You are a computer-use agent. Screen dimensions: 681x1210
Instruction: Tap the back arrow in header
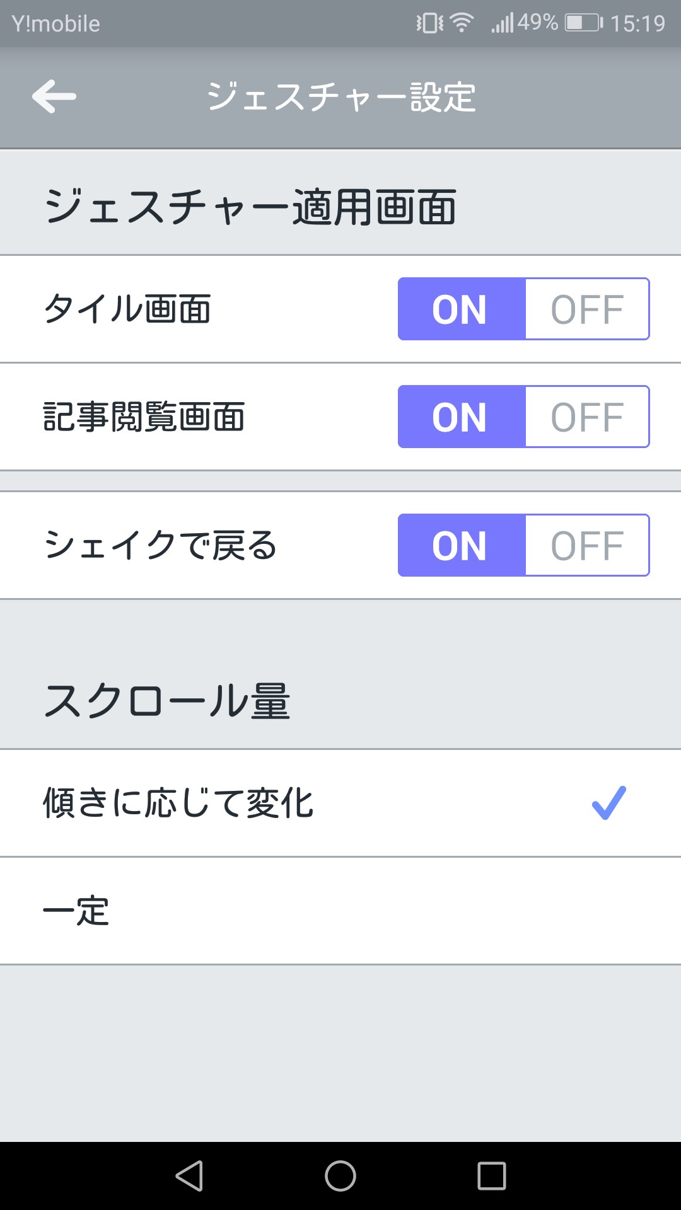tap(54, 97)
